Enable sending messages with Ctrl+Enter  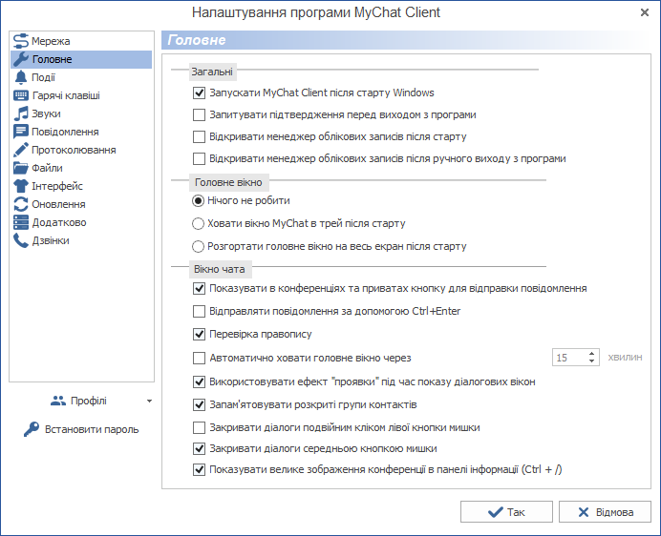pyautogui.click(x=199, y=312)
